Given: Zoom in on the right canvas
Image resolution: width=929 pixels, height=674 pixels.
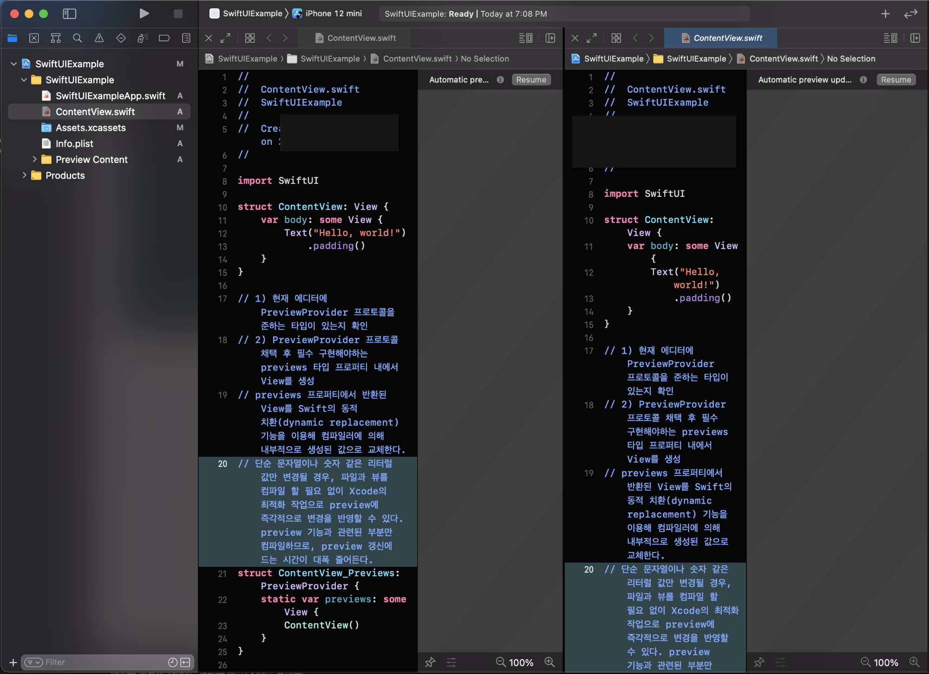Looking at the screenshot, I should 914,662.
